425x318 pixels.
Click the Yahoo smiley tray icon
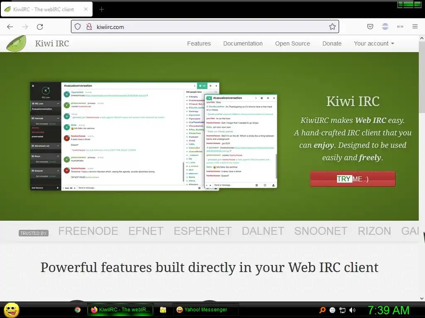tap(332, 310)
